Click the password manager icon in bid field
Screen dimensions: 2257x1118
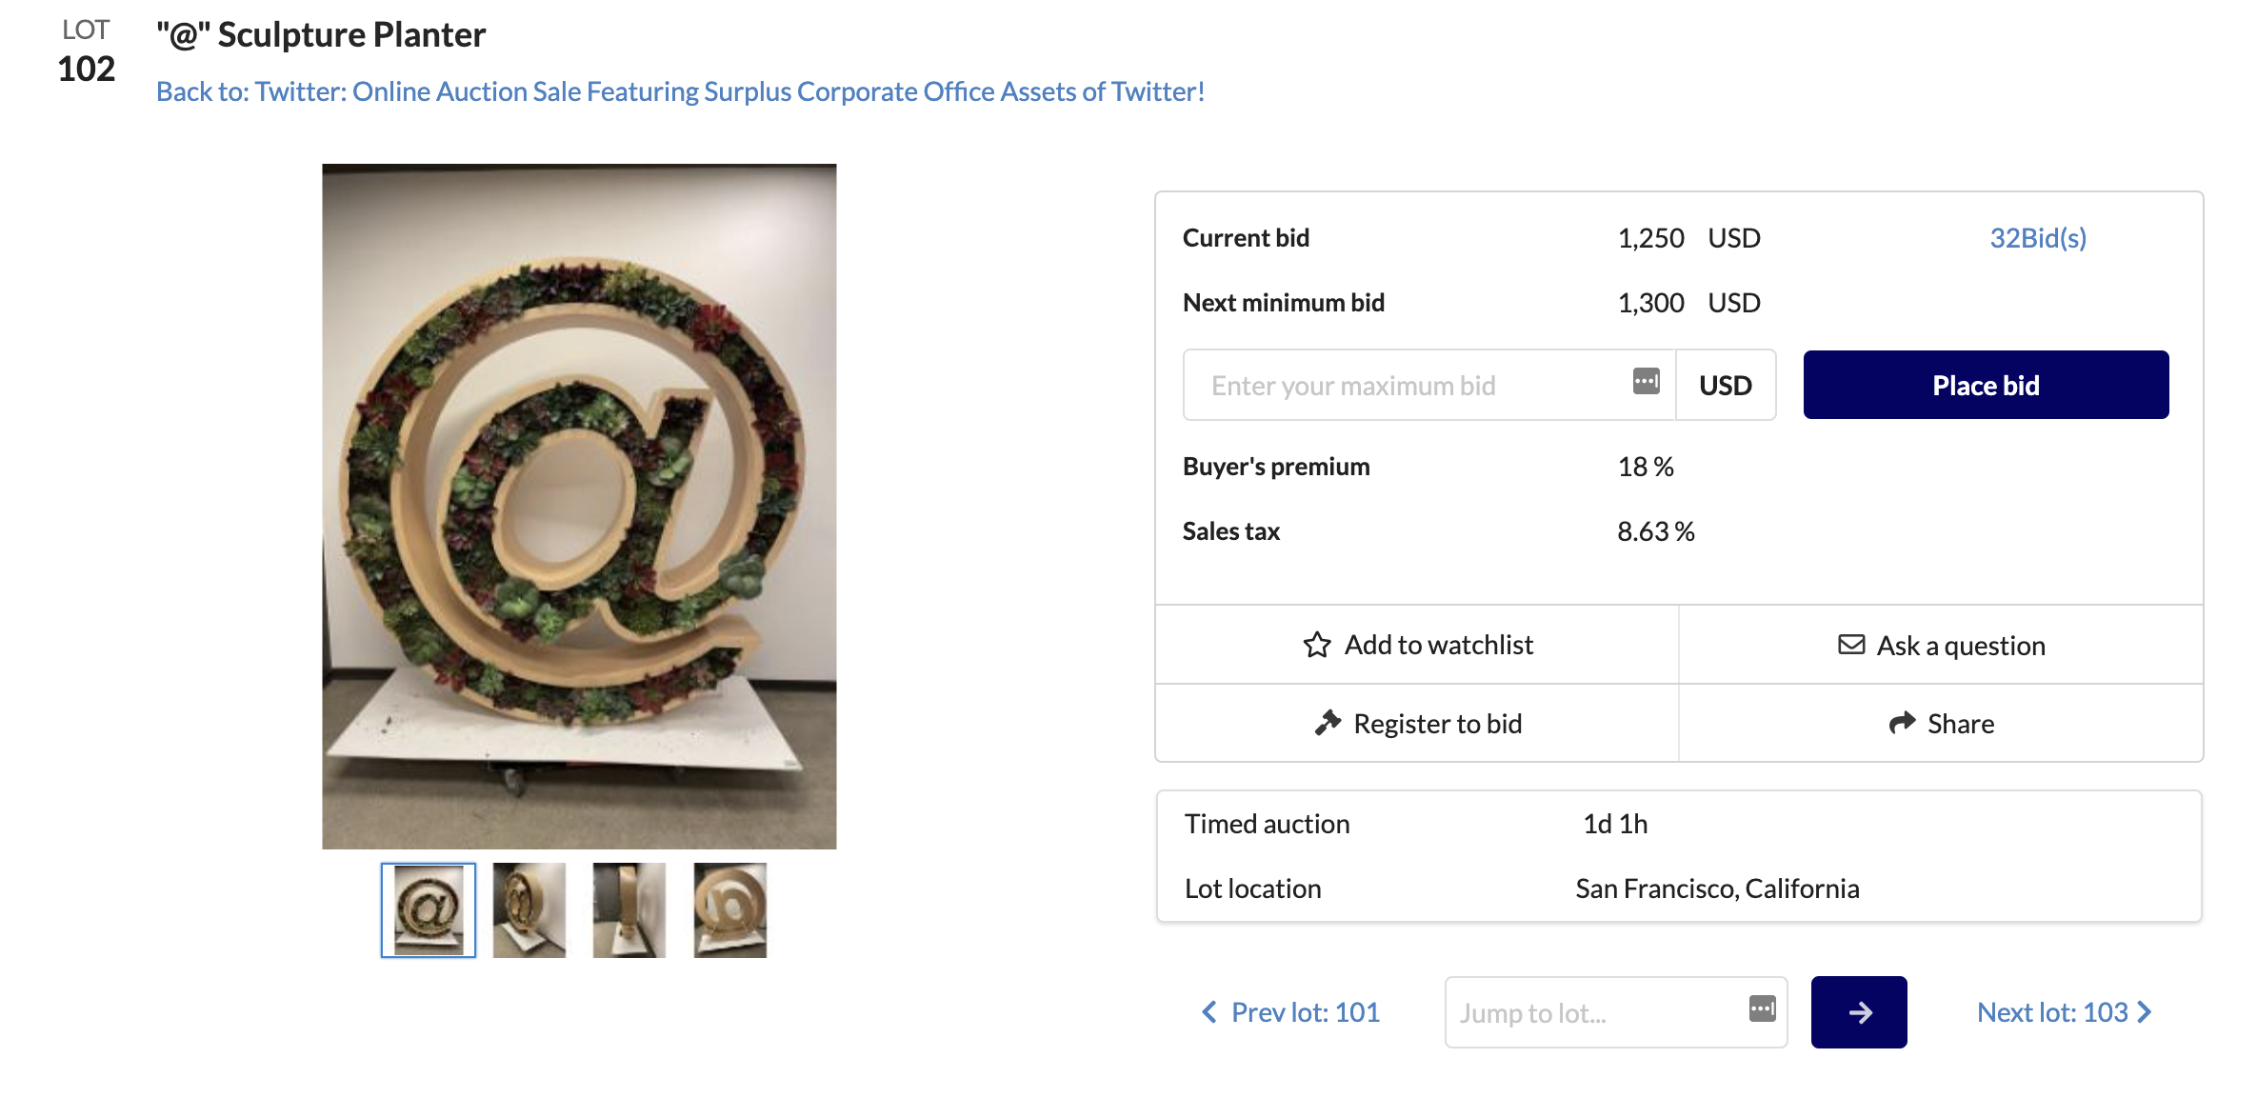tap(1646, 381)
